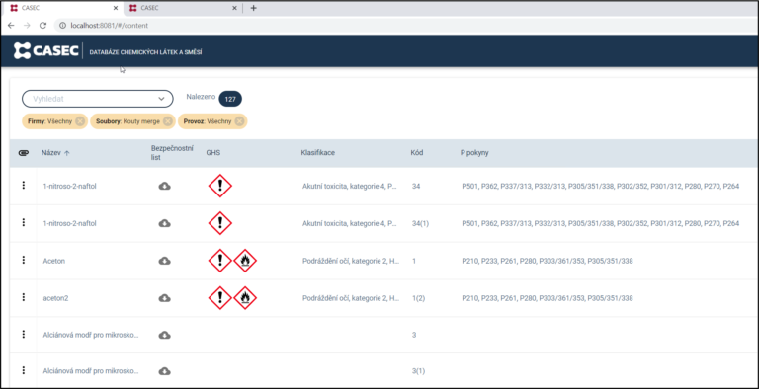Screen dimensions: 759x389
Task: Open row menu for Alciánová modř code 3(1)
Action: tap(24, 370)
